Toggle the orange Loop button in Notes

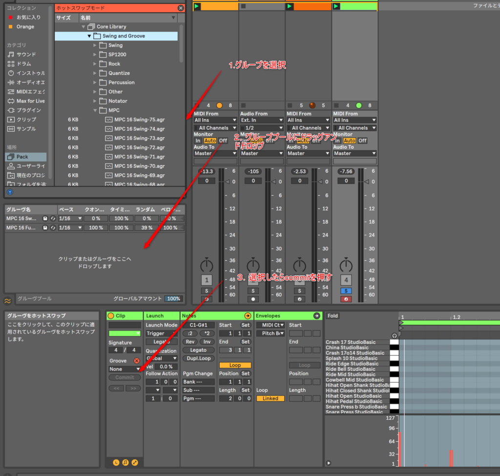point(235,365)
